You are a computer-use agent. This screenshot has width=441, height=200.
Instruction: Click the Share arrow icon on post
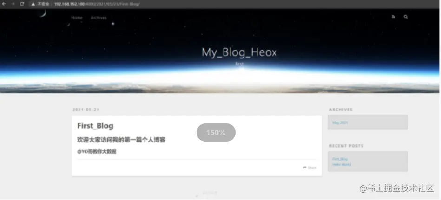point(304,168)
